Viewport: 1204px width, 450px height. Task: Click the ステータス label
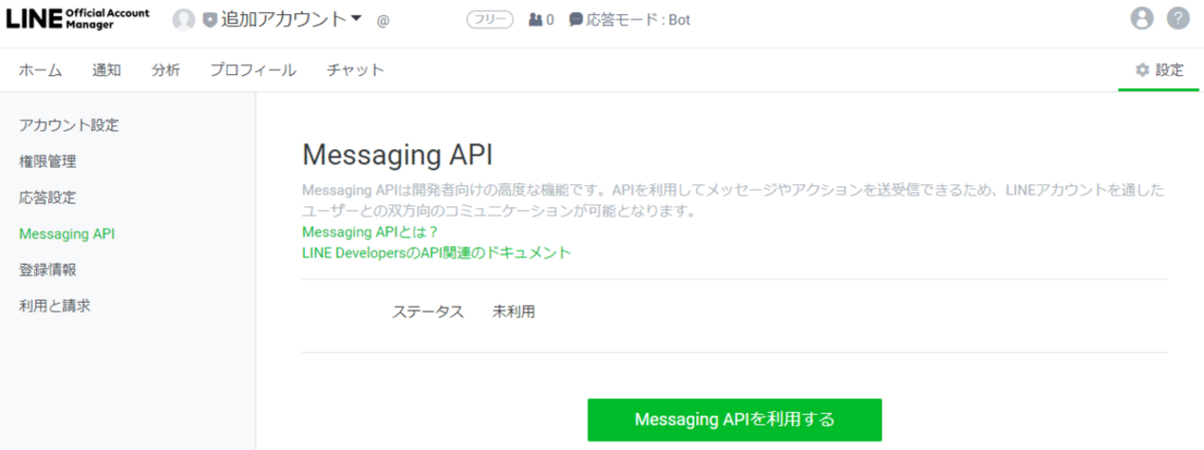pyautogui.click(x=427, y=312)
